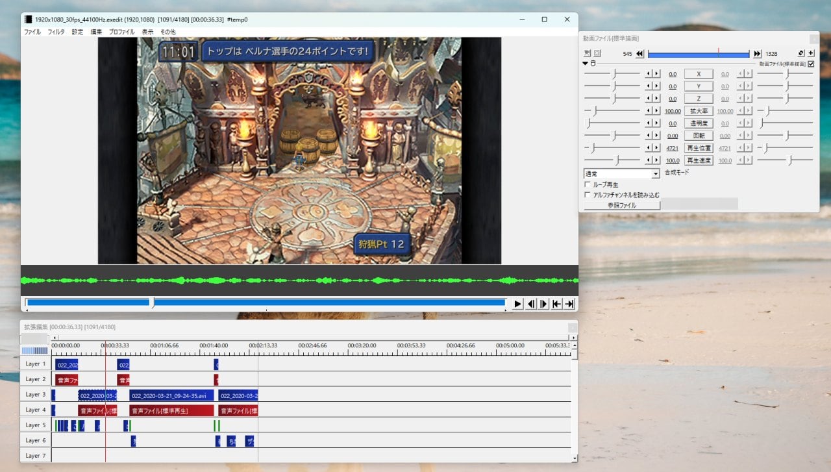831x472 pixels.
Task: Open the その他 menu
Action: point(168,32)
